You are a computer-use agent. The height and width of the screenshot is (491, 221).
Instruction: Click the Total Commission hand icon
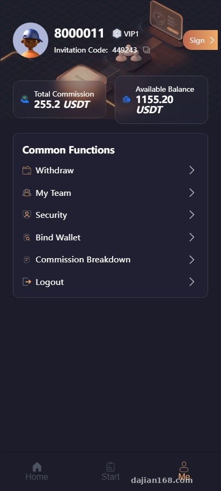[x=25, y=100]
